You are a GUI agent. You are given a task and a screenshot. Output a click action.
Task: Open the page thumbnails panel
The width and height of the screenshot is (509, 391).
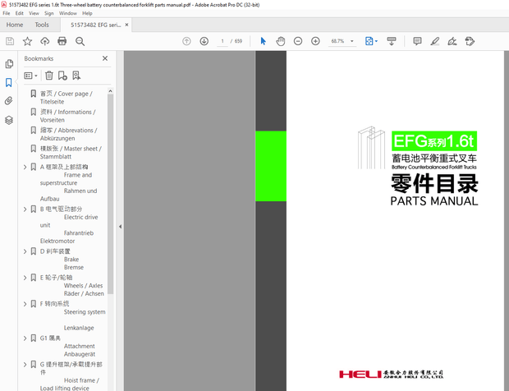tap(9, 64)
